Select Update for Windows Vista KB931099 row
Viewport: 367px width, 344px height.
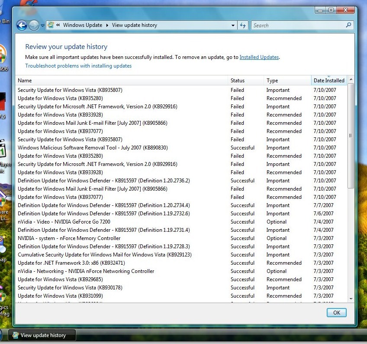pos(181,296)
